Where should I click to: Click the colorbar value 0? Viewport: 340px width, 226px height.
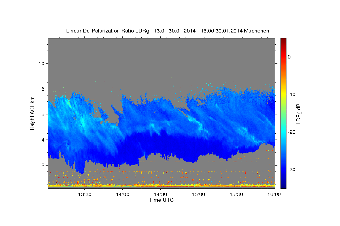(289, 57)
